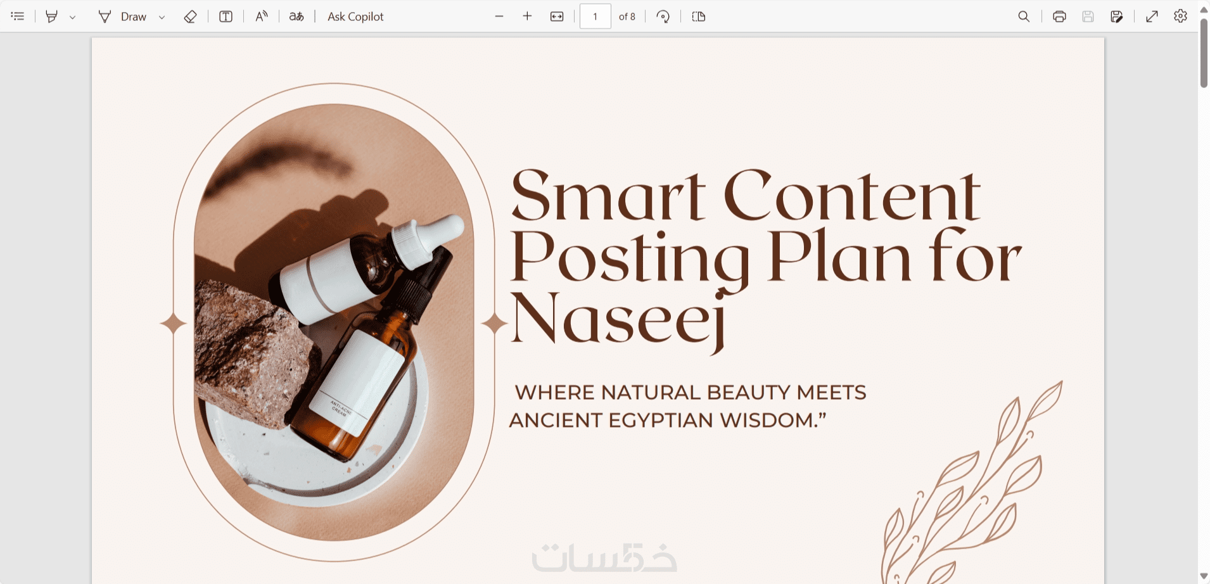Click the vertical scrollbar thumb
This screenshot has width=1210, height=584.
pos(1204,53)
